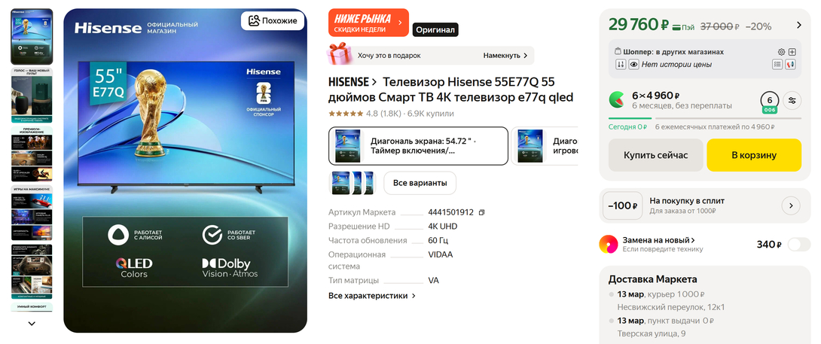Image resolution: width=821 pixels, height=344 pixels.
Task: Copy the Market article number
Action: point(482,212)
